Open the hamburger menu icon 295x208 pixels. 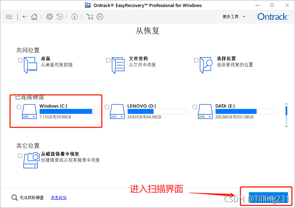9,17
